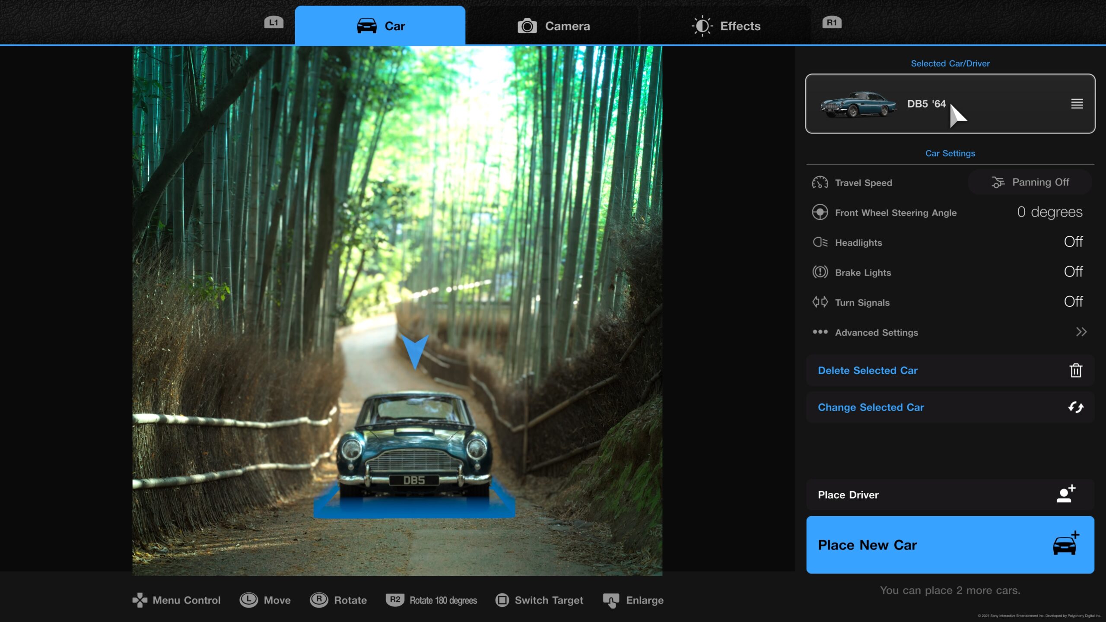Viewport: 1106px width, 622px height.
Task: Click the DB5 car in the scene
Action: click(x=414, y=445)
